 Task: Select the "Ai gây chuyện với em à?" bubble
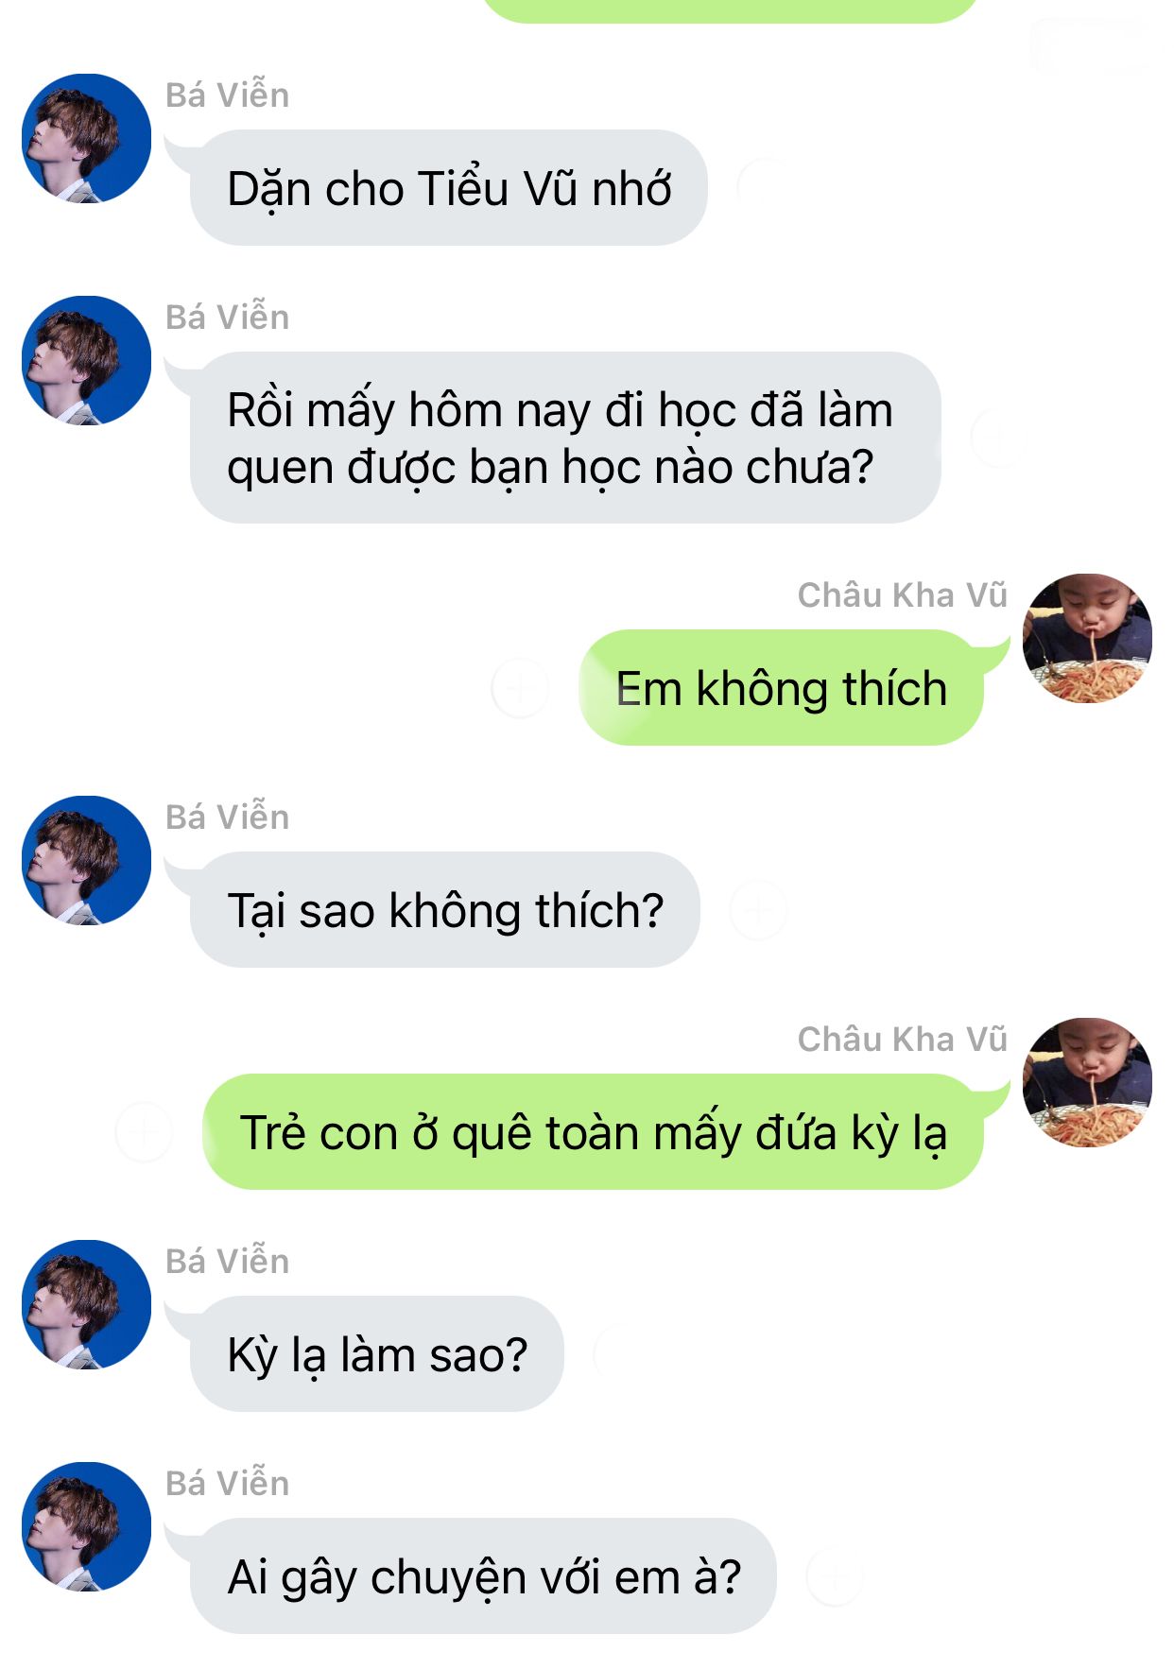(x=483, y=1576)
